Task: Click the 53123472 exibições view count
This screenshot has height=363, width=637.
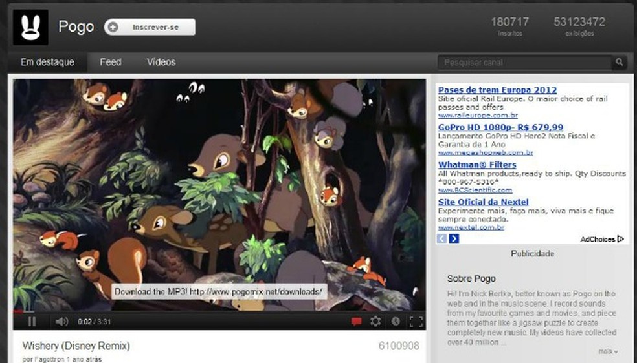Action: (579, 26)
